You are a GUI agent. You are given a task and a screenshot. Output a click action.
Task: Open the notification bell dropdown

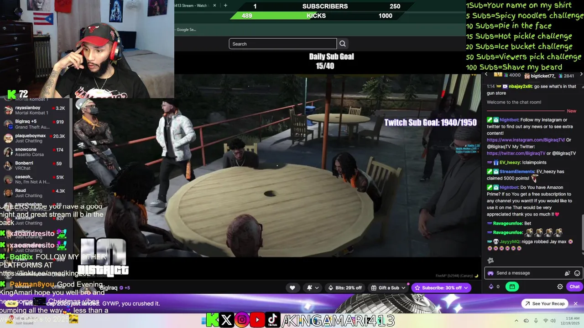coord(312,288)
